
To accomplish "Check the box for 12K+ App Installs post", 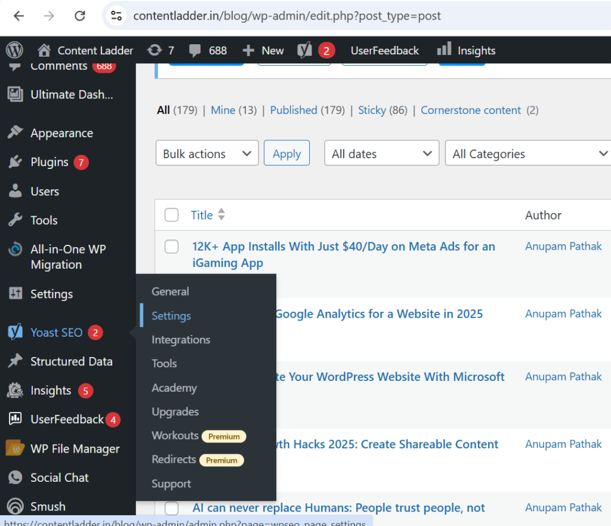I will coord(172,247).
